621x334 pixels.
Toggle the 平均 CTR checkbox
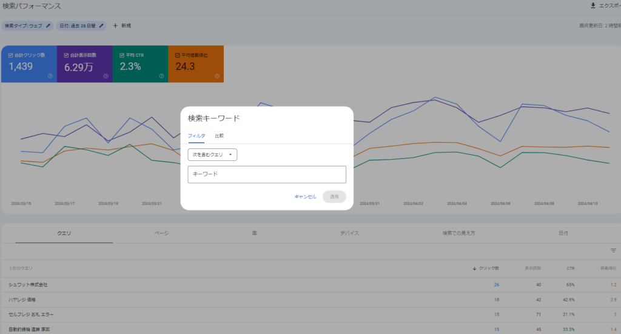click(122, 55)
